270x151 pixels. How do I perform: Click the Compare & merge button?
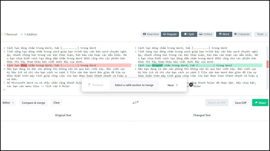[x=33, y=103]
